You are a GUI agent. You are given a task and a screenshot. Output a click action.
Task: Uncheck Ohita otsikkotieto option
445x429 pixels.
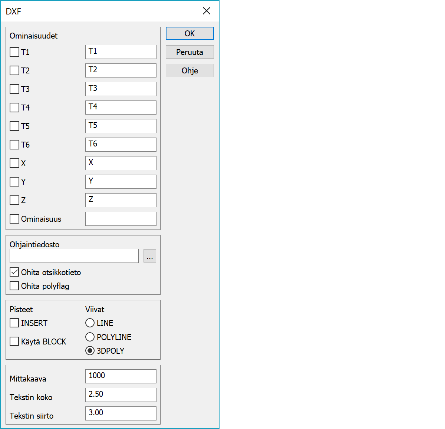coord(14,272)
